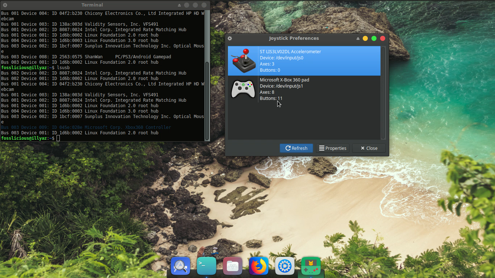Click the 'ST LIS3LV02DL Accelerometer' title text
The width and height of the screenshot is (495, 278).
[x=290, y=52]
